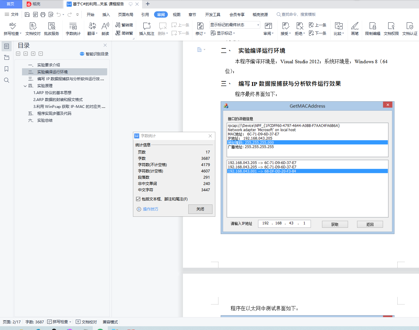Jump to outline item 1.ARP 协议的基本思想
Viewport: 419px width, 330px height.
coord(64,92)
